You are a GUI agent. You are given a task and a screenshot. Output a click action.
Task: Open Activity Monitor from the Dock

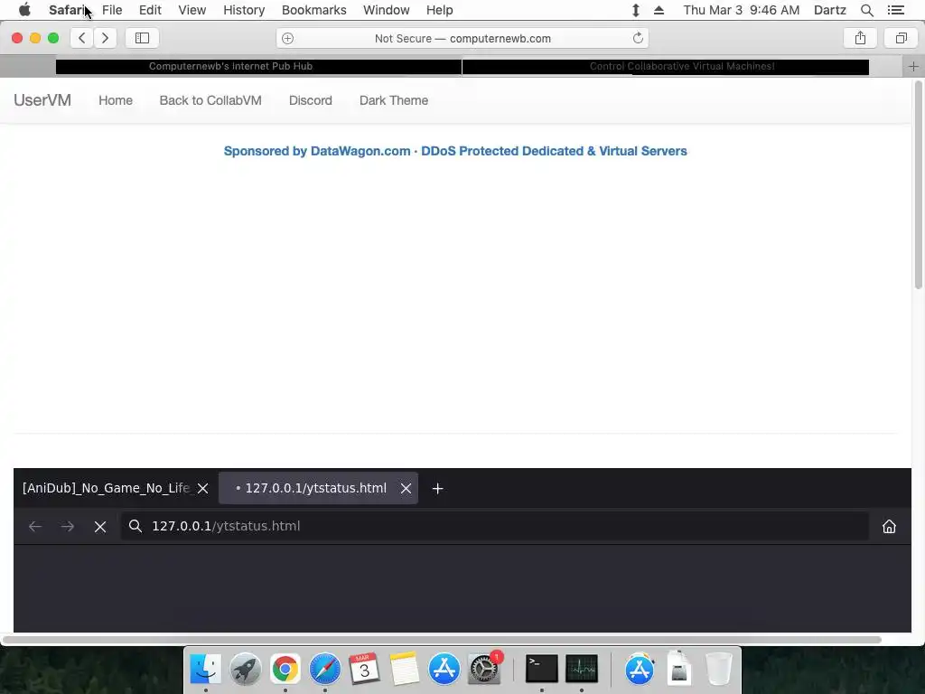tap(582, 669)
